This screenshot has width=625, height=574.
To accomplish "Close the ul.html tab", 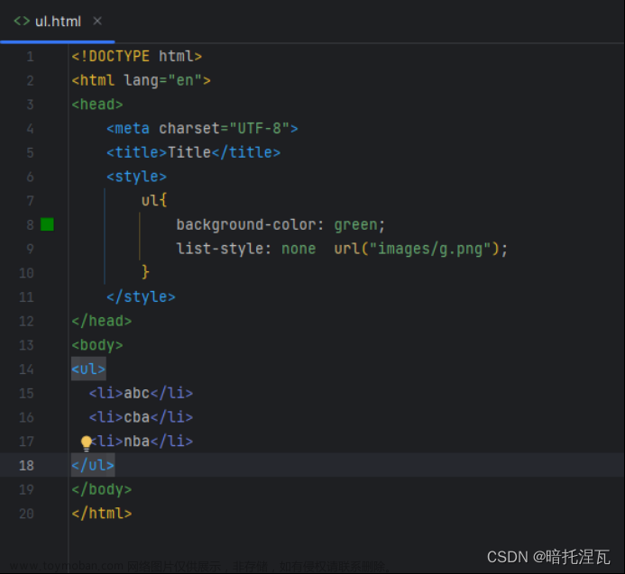I will point(97,21).
